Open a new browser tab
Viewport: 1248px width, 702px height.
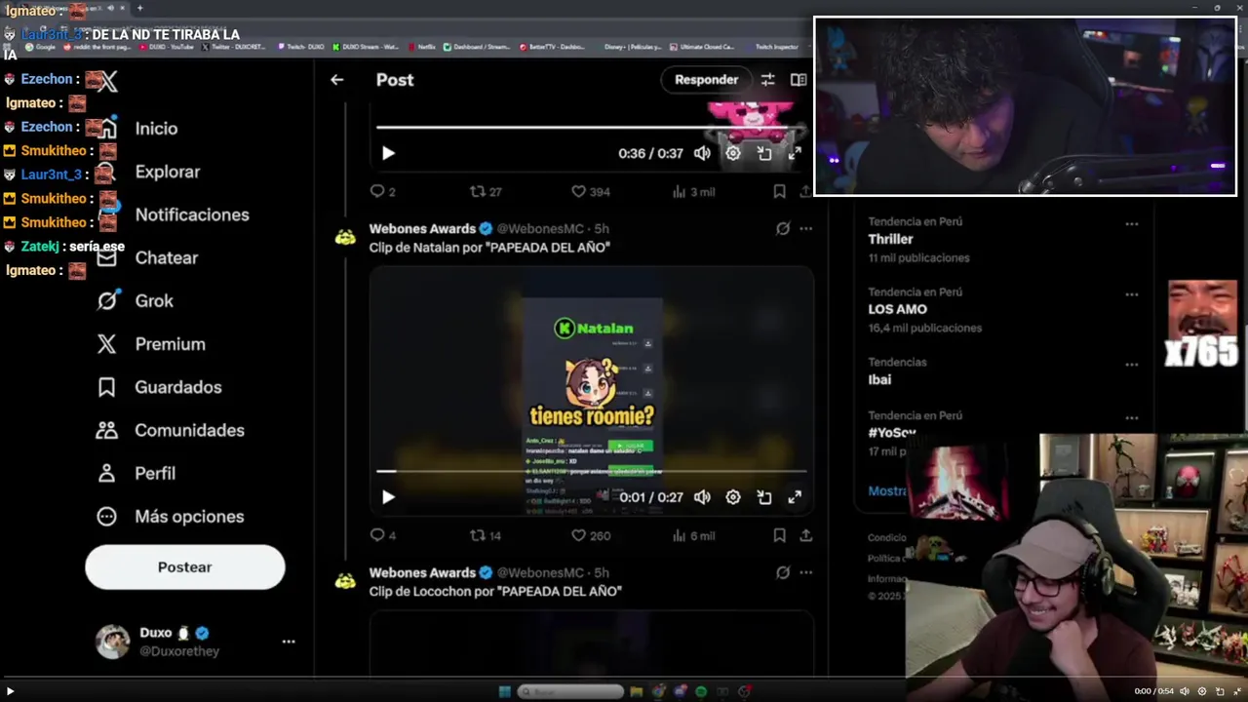tap(139, 8)
